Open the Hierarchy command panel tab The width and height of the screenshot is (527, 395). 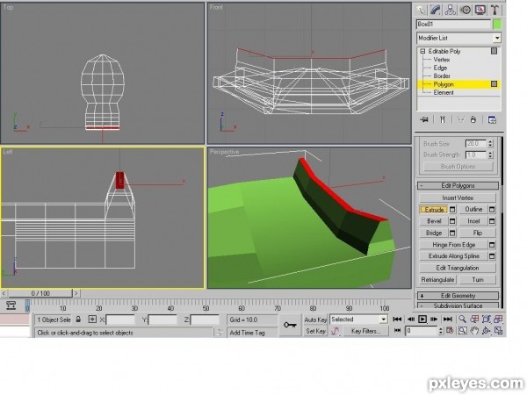coord(450,10)
